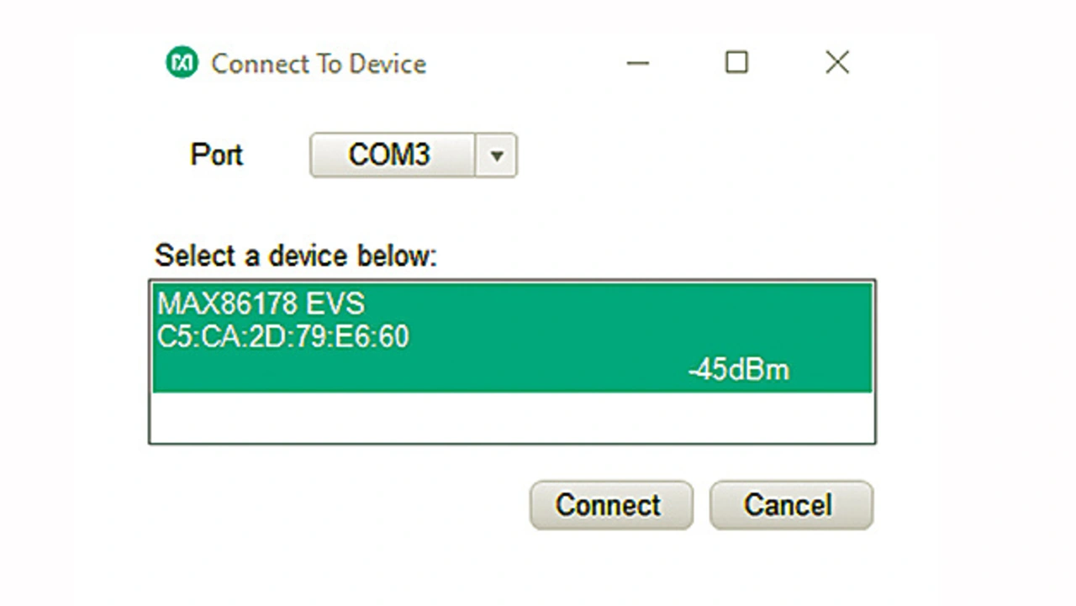Click the -45dBm signal strength reading
1076x606 pixels.
coord(738,370)
